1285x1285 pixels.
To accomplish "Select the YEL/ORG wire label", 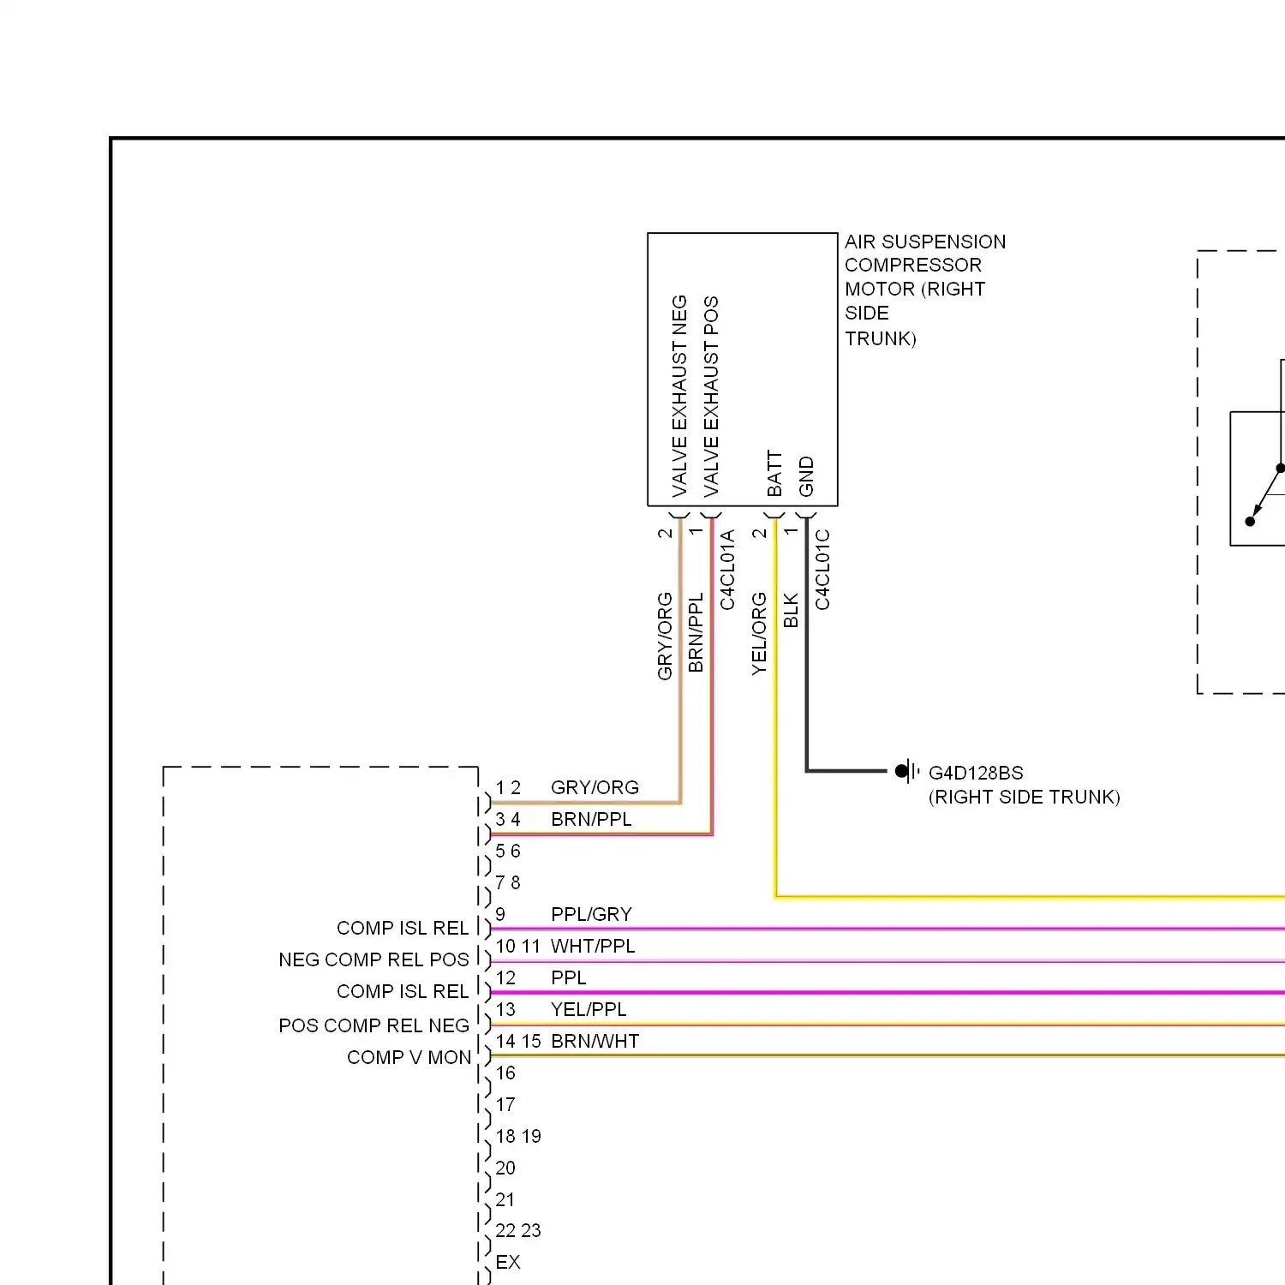I will coord(759,634).
